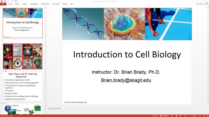
Task: Click the main editor scroll up arrow
Action: [x=208, y=8]
